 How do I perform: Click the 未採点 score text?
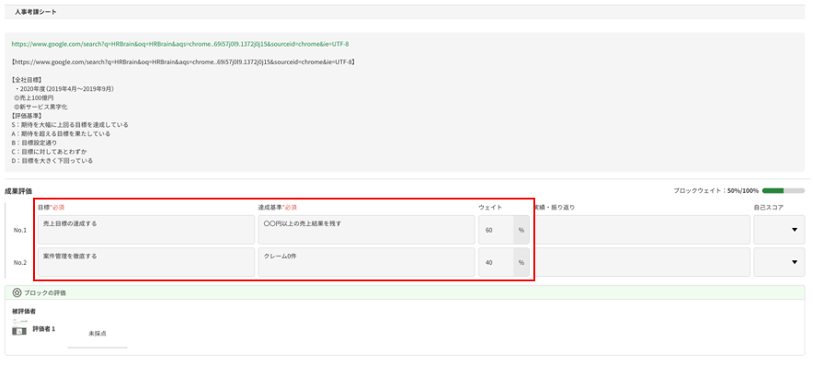(x=97, y=334)
